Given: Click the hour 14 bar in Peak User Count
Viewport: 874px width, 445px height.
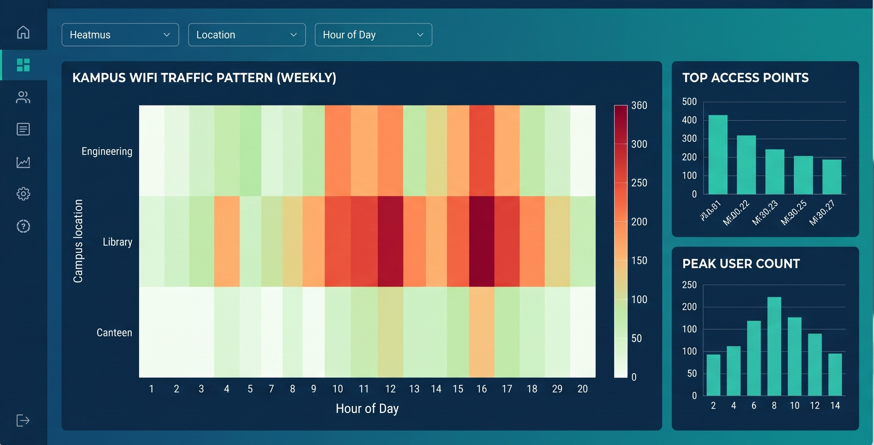Looking at the screenshot, I should coord(835,374).
